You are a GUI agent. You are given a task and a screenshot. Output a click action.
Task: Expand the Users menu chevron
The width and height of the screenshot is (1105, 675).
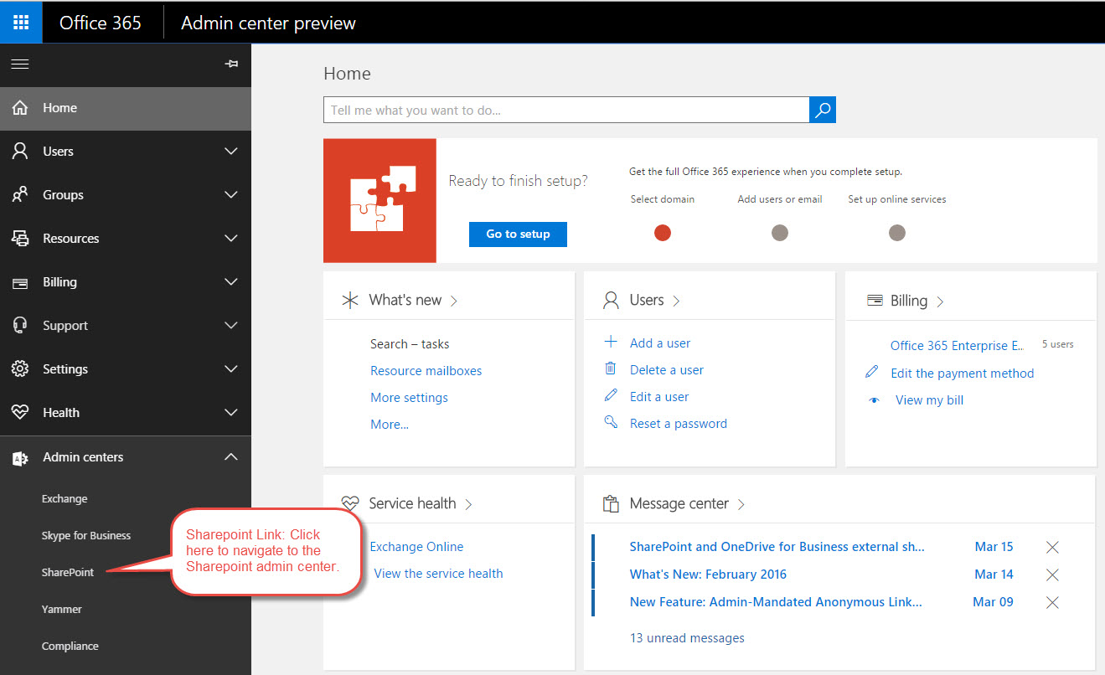click(231, 152)
